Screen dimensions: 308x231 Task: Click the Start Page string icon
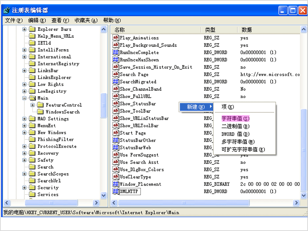pyautogui.click(x=115, y=133)
